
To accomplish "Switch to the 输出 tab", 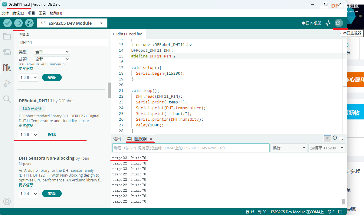I will [117, 139].
